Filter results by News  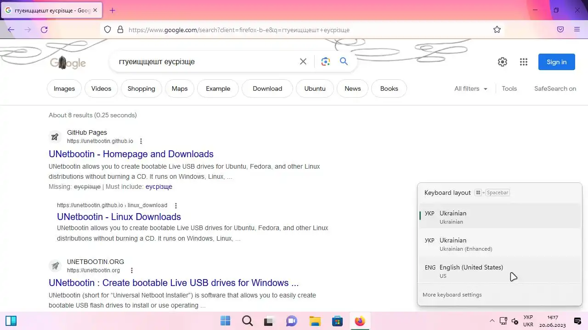353,88
